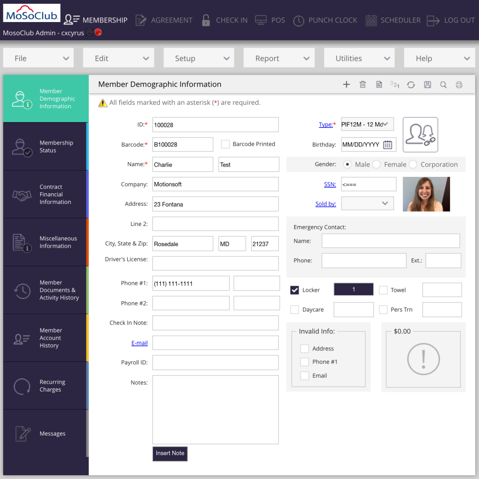The height and width of the screenshot is (479, 479).
Task: Select the delete record trash icon
Action: 363,84
